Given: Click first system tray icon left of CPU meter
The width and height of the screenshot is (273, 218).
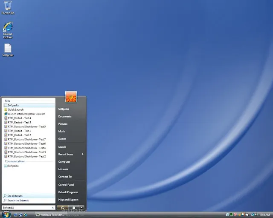Looking at the screenshot, I should [227, 215].
